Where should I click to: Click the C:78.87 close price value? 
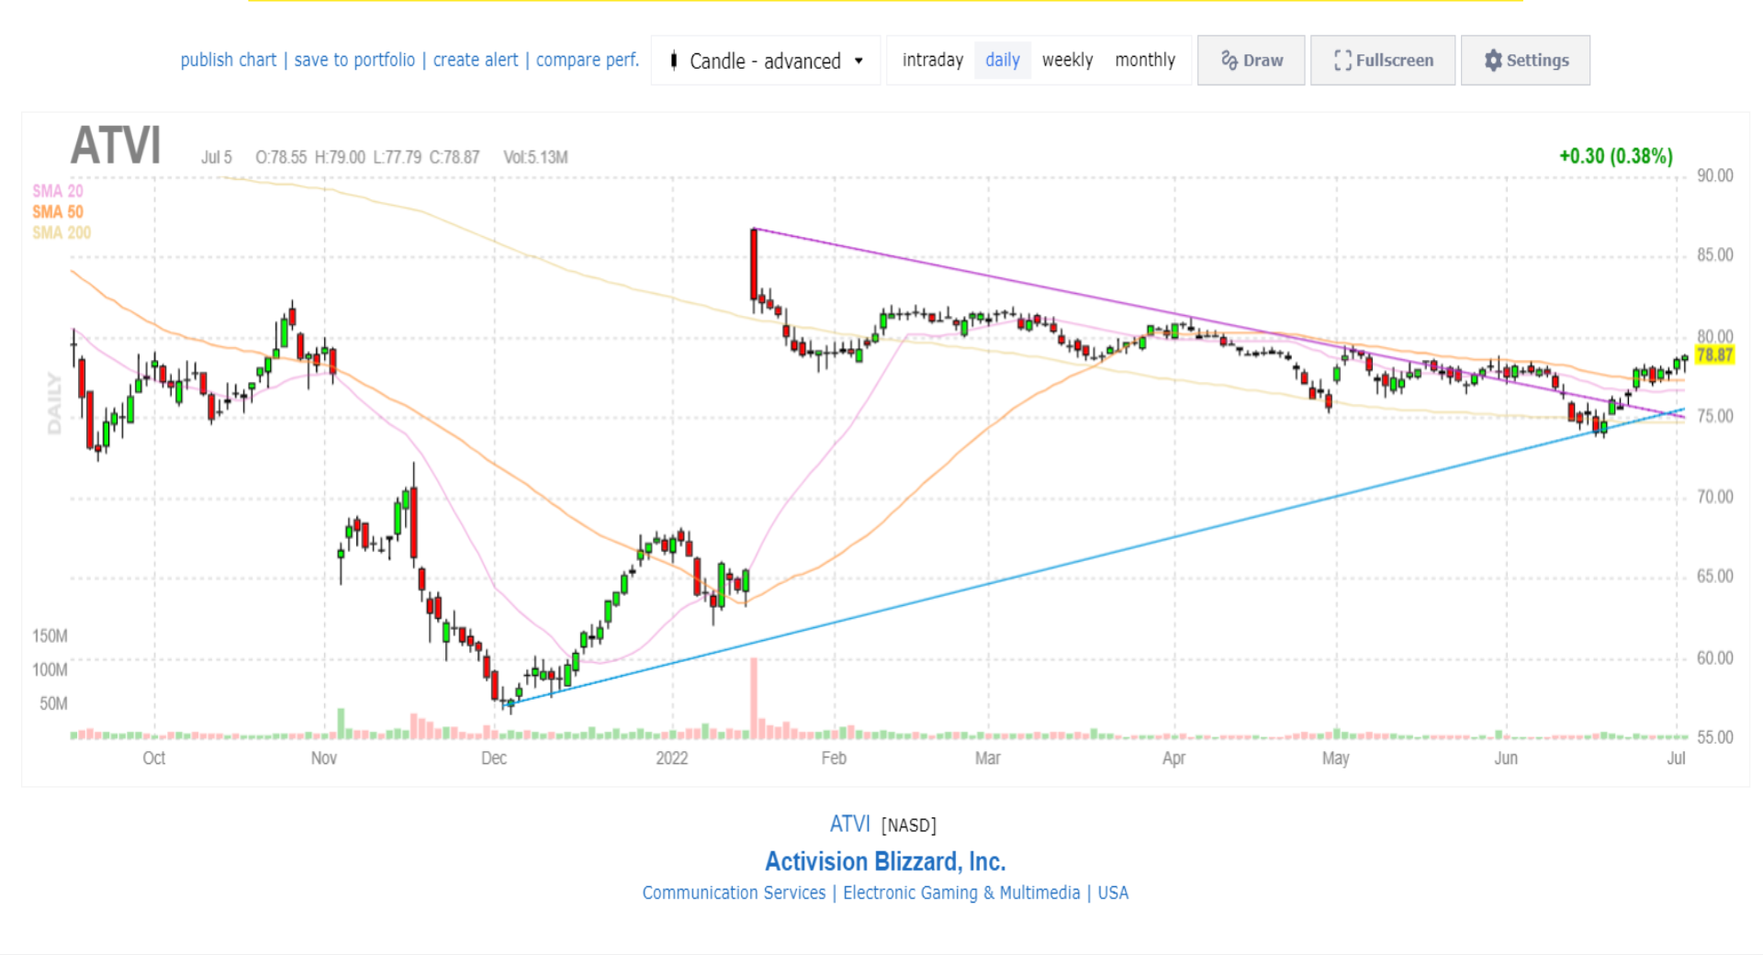pos(455,157)
